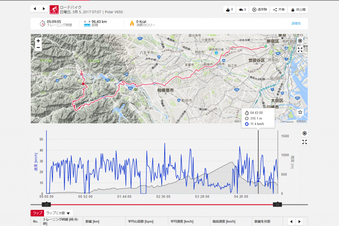Viewport: 339px width, 226px height.
Task: Go to next training session arrow
Action: (43, 9)
